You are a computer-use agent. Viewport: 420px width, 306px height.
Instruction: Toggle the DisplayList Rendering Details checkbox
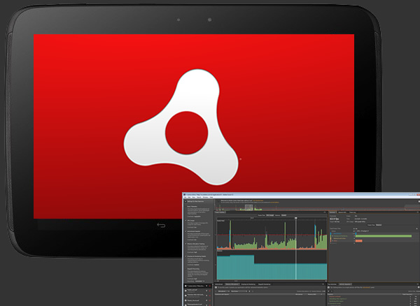(185, 256)
